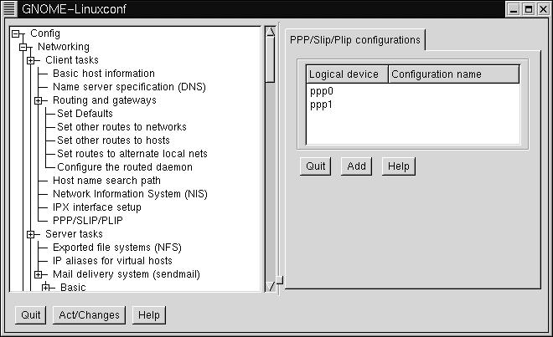
Task: Open Basic host information
Action: (x=103, y=74)
